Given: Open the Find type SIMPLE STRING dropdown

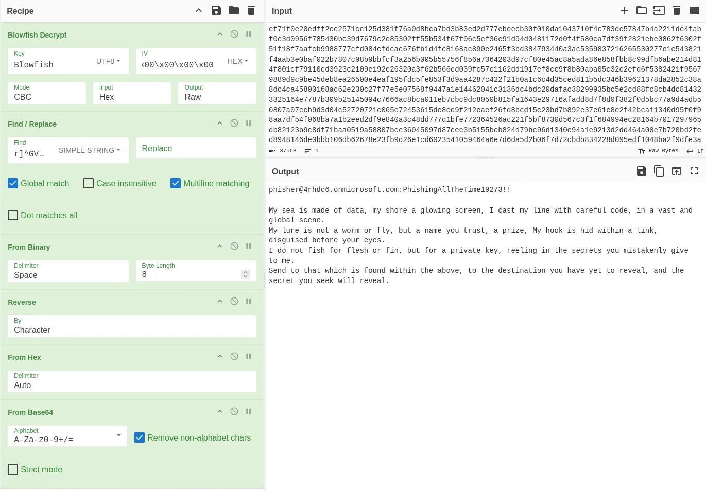Looking at the screenshot, I should 89,150.
